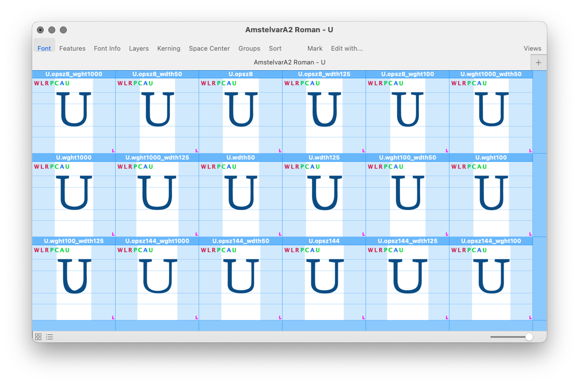Screen dimensions: 579x385
Task: Open the Mark color dropdown
Action: [x=315, y=48]
